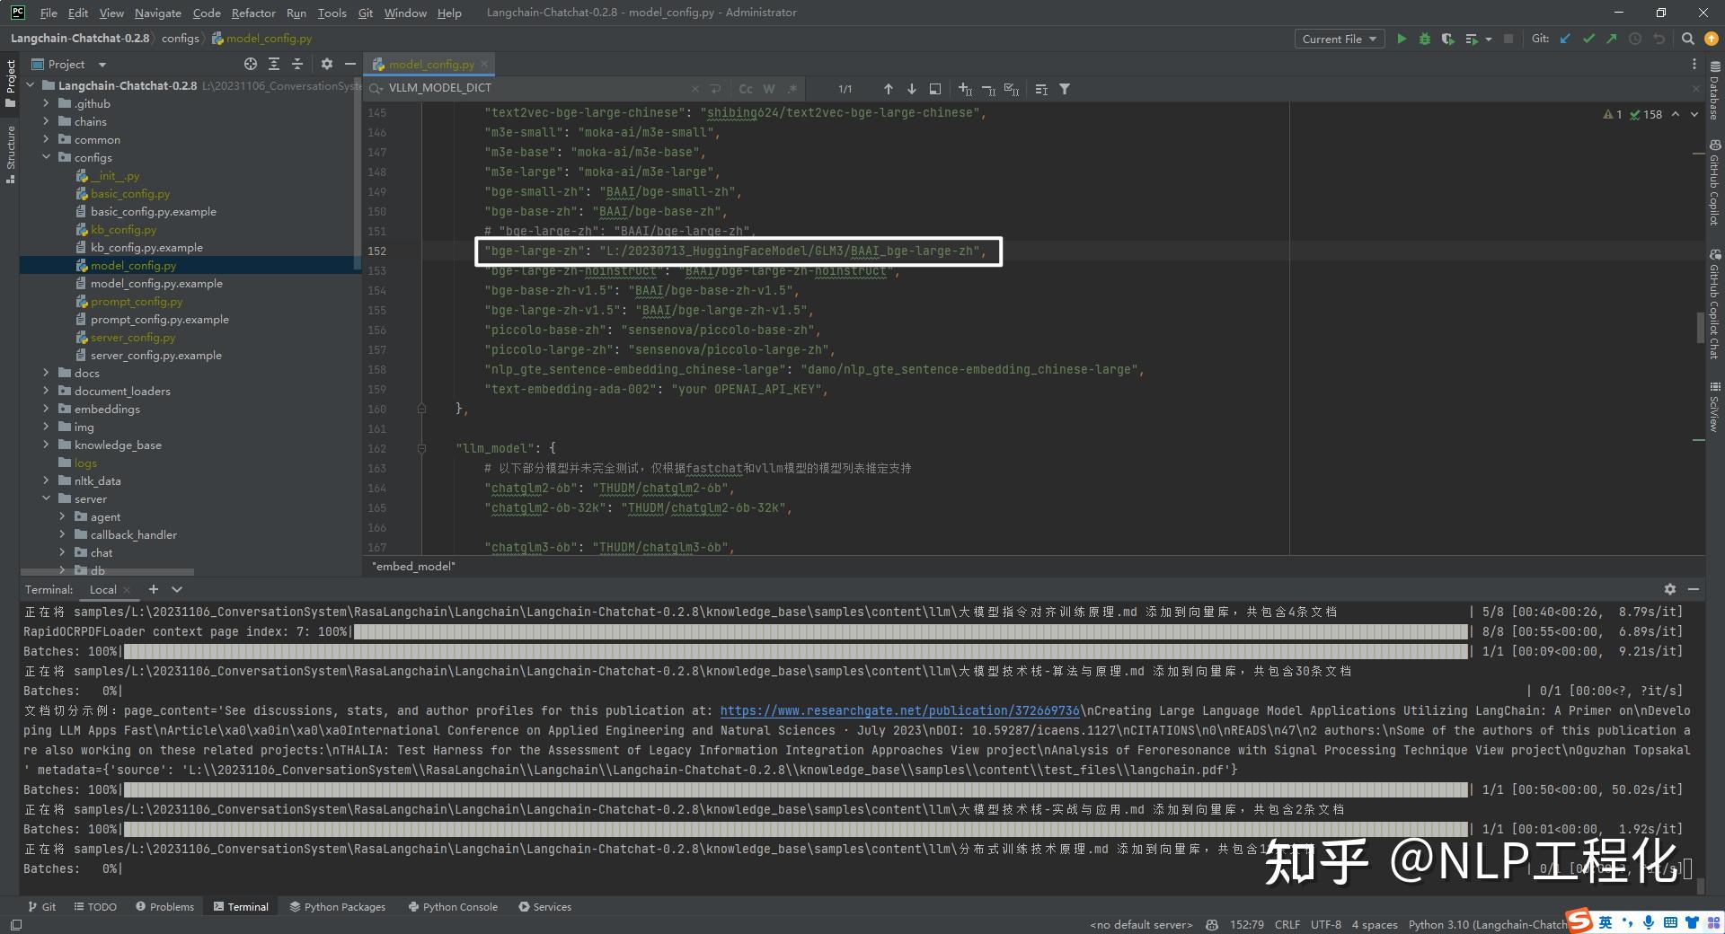
Task: Toggle regex search option
Action: coord(792,89)
